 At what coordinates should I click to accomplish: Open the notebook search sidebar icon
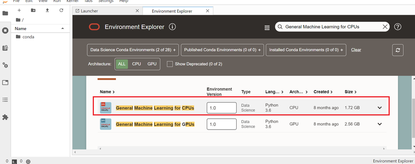pos(5,48)
